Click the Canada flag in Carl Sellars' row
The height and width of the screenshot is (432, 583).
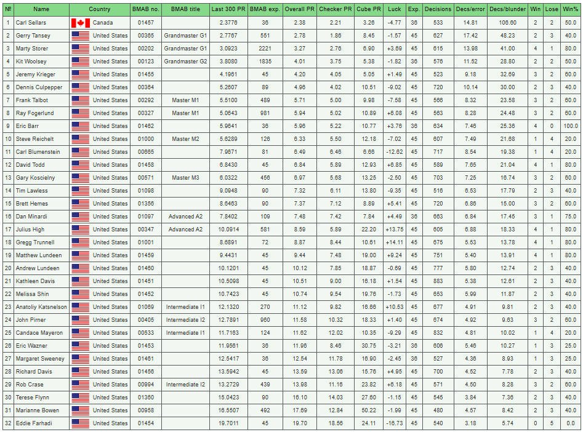pos(80,23)
